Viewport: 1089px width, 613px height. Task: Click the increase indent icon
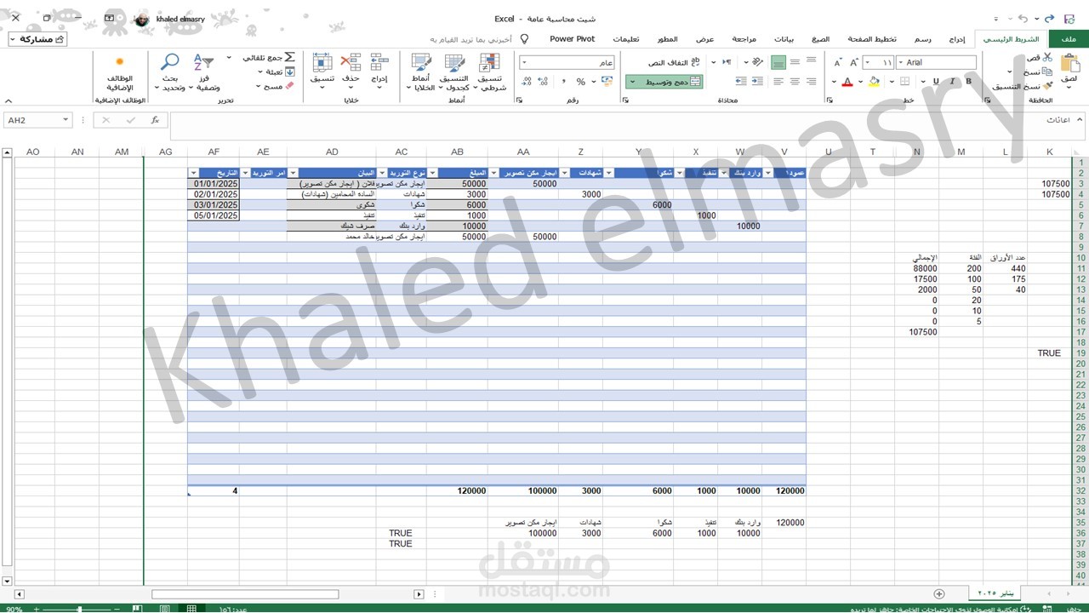tap(740, 82)
